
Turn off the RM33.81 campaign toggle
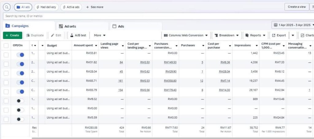tap(20, 55)
